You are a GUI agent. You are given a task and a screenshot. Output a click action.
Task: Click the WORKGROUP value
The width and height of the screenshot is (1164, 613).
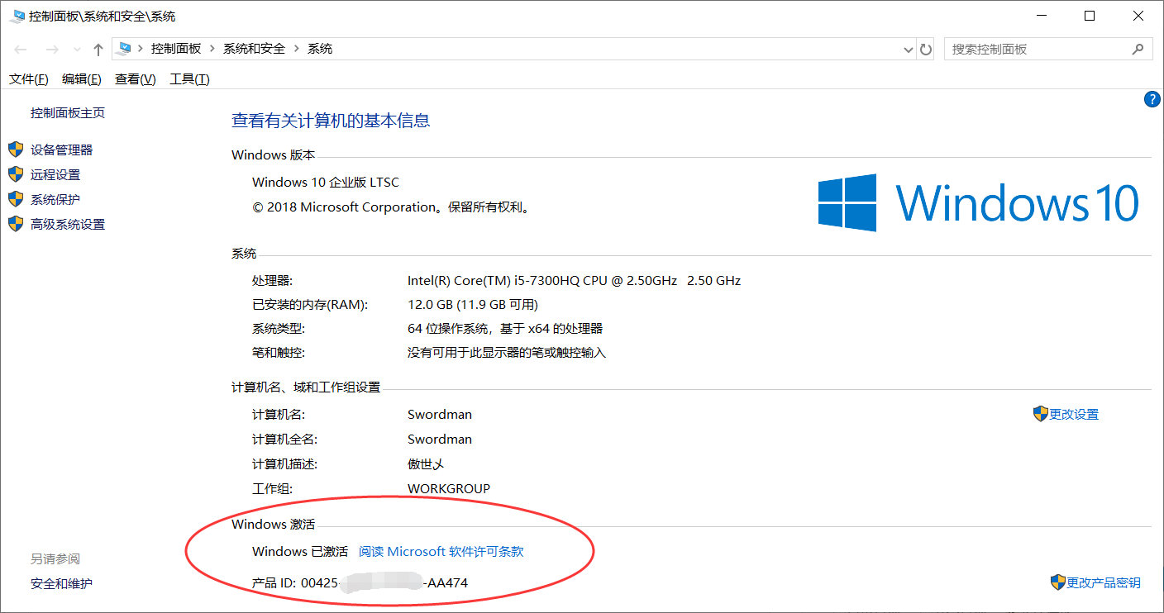click(x=449, y=488)
